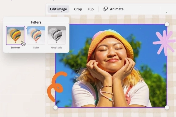Select the bottom-left corner resize handle

tap(55, 107)
